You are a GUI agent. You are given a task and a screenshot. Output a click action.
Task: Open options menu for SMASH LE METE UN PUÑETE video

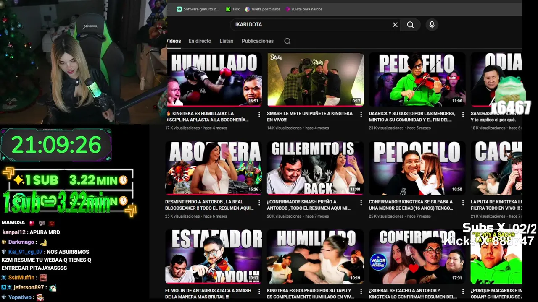pyautogui.click(x=361, y=114)
